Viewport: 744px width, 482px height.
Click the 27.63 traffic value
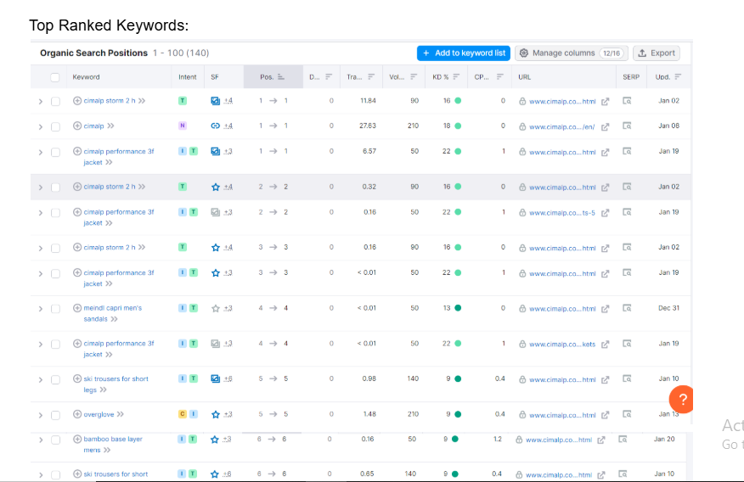(x=368, y=126)
